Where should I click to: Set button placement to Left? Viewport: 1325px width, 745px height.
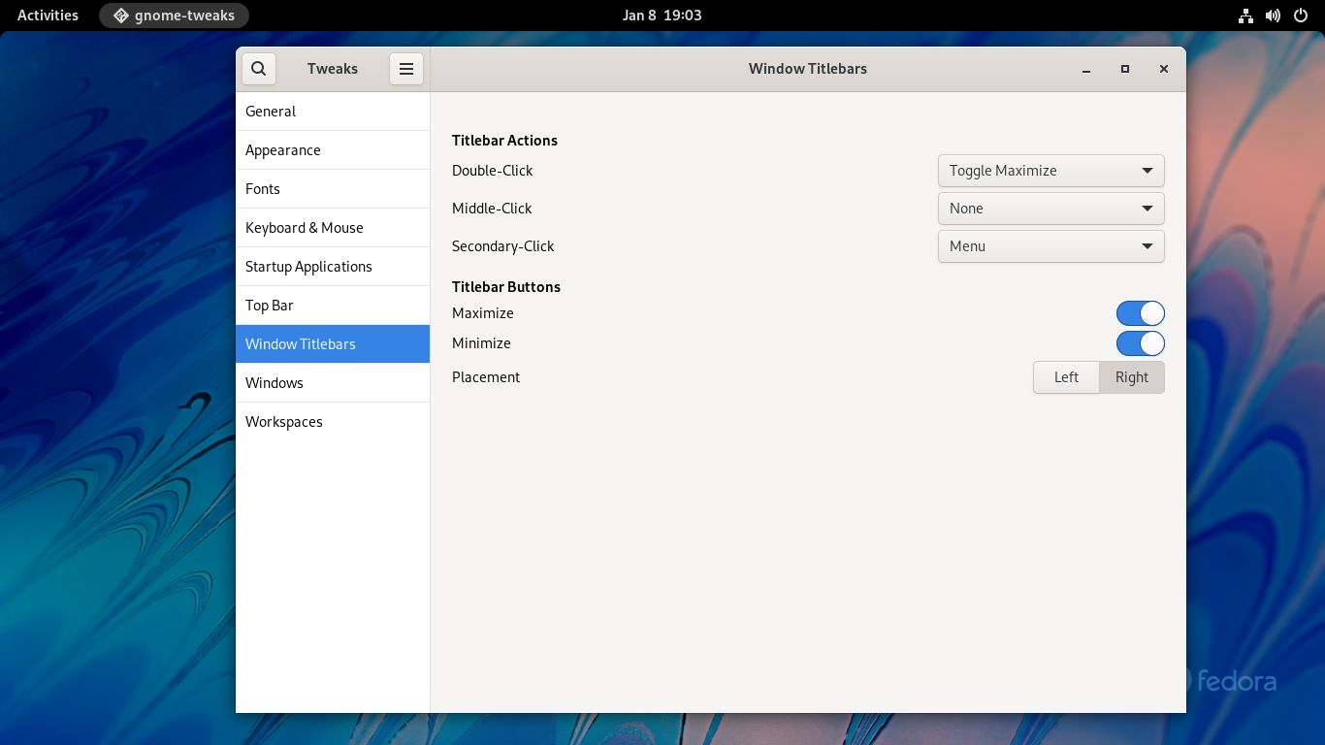pos(1066,377)
